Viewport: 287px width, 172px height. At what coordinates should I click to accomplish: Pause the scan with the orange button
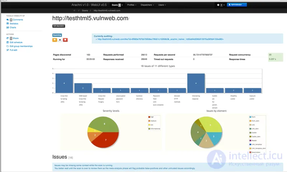pos(55,40)
